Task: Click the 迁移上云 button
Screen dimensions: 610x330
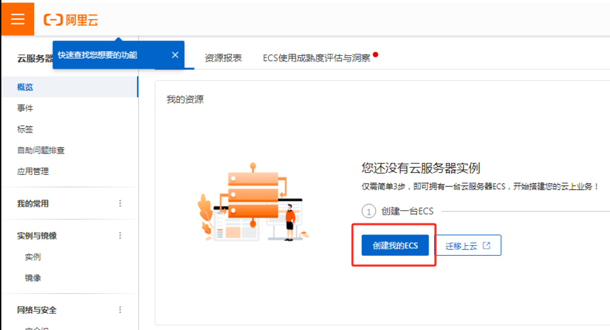Action: (x=468, y=245)
